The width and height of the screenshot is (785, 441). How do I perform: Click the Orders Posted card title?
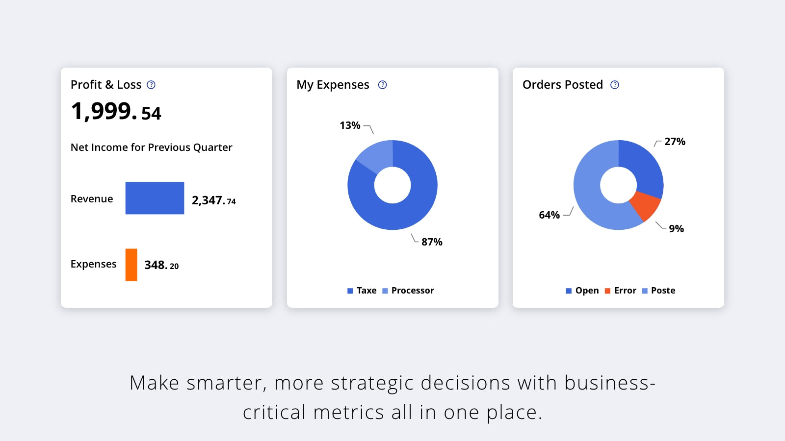click(x=562, y=85)
